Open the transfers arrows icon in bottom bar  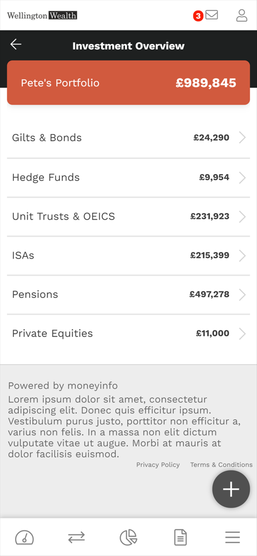tap(77, 537)
